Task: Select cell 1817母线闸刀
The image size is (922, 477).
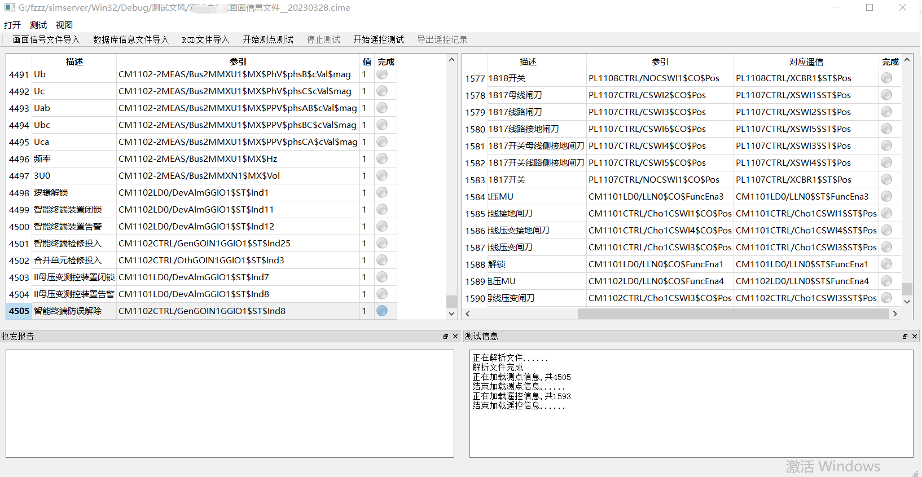Action: pyautogui.click(x=537, y=95)
